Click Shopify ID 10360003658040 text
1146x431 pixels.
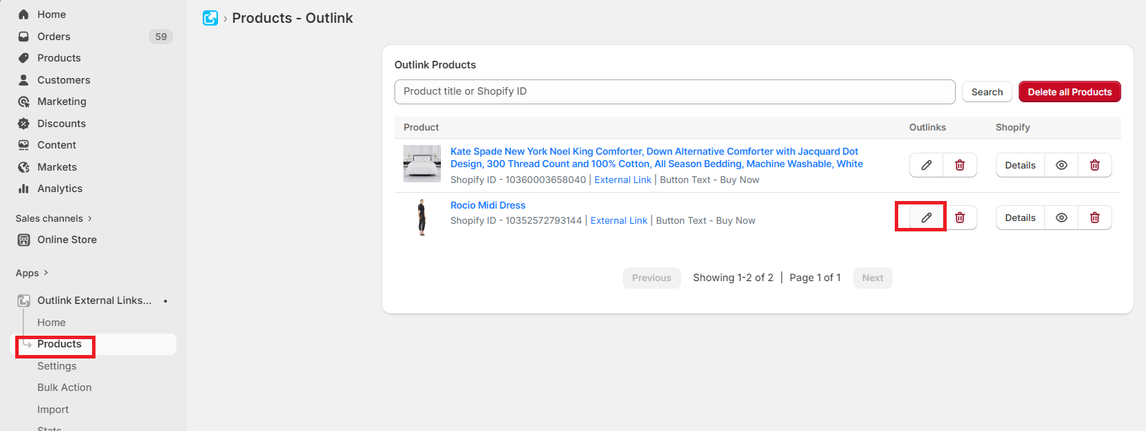tap(518, 180)
